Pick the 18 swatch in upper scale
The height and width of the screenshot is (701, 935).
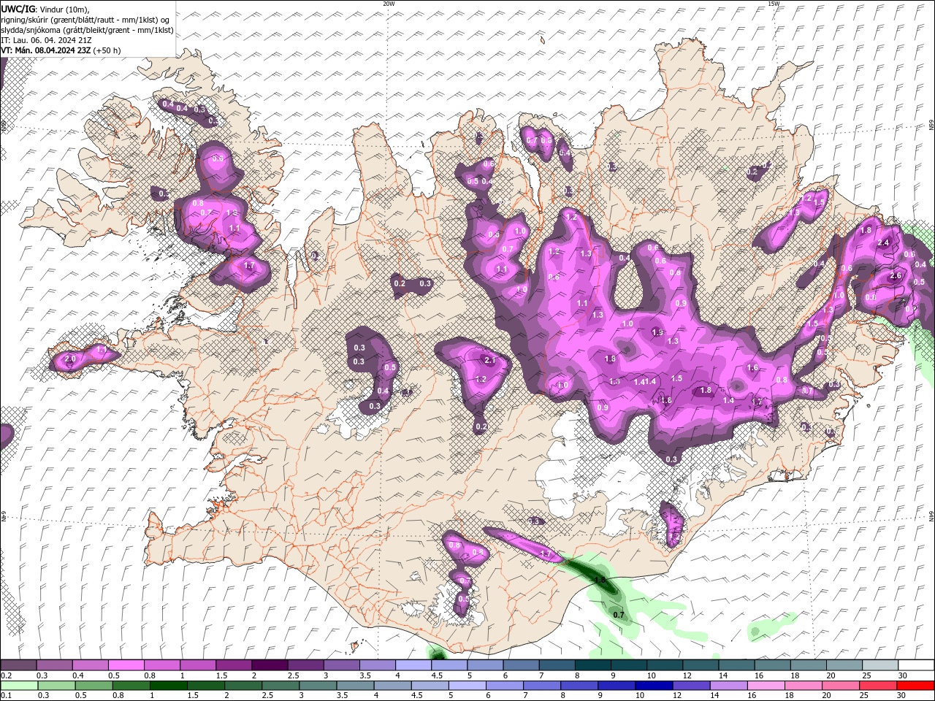[x=807, y=665]
